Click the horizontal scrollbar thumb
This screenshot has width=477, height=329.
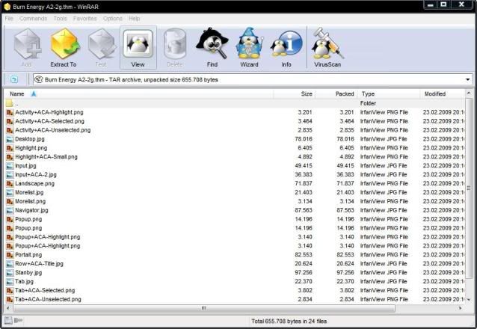(204, 308)
